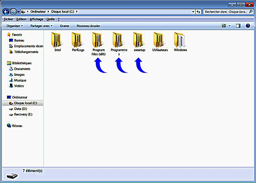Click the drive icon in details pane

12,176
